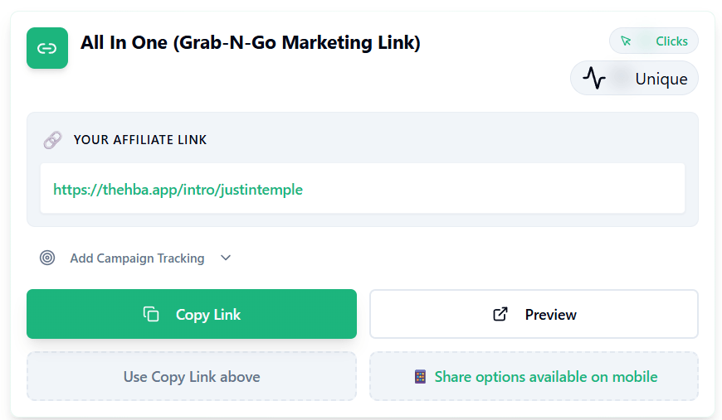Click the mobile phone icon in share options
The height and width of the screenshot is (420, 722).
(420, 377)
